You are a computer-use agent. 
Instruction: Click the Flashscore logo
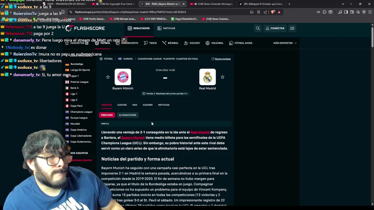tap(85, 28)
